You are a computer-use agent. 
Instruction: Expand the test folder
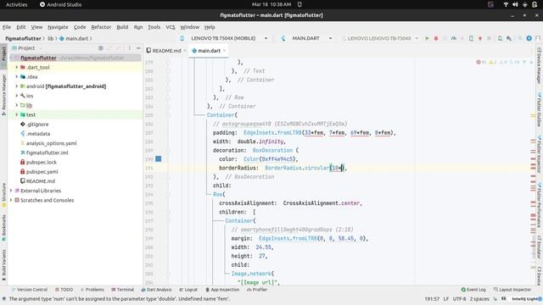pyautogui.click(x=16, y=114)
